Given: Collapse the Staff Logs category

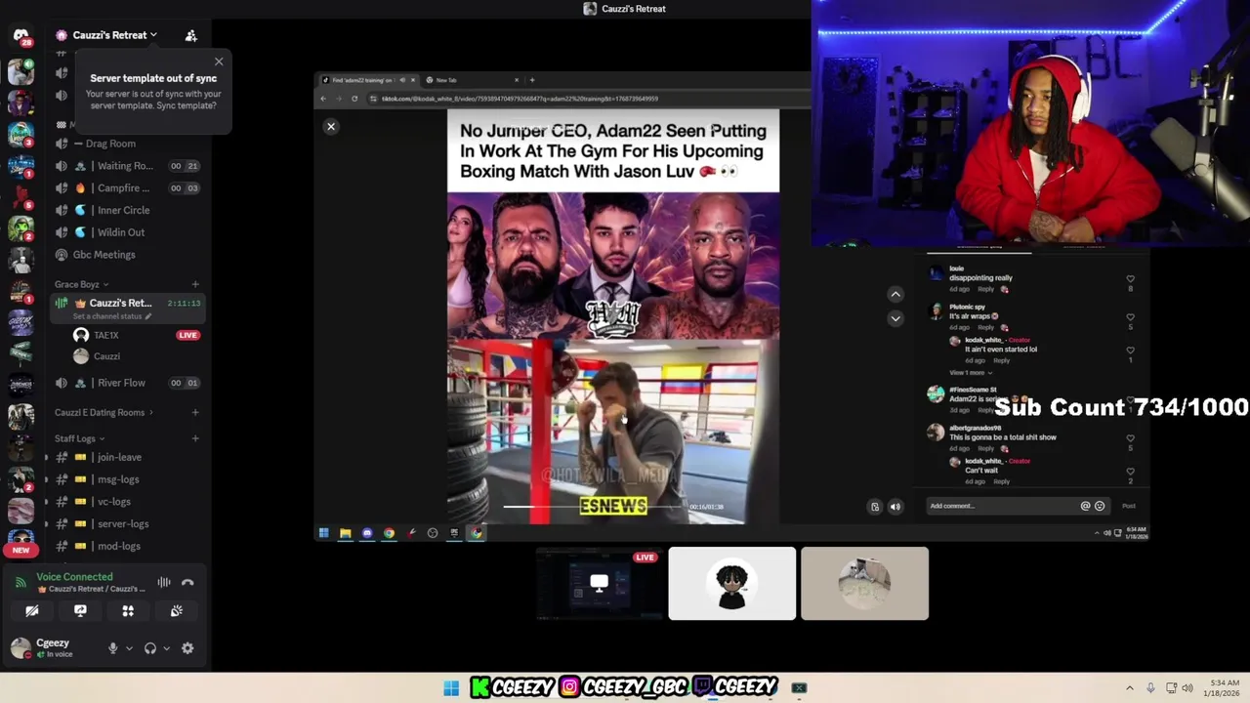Looking at the screenshot, I should coord(79,438).
